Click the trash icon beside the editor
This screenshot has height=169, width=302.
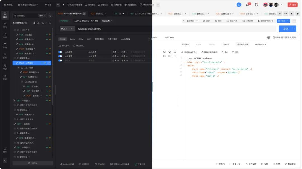(x=169, y=56)
